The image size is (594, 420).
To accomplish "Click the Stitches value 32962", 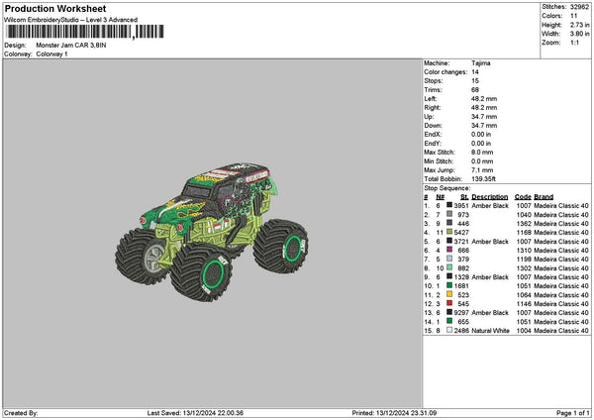I will [579, 7].
